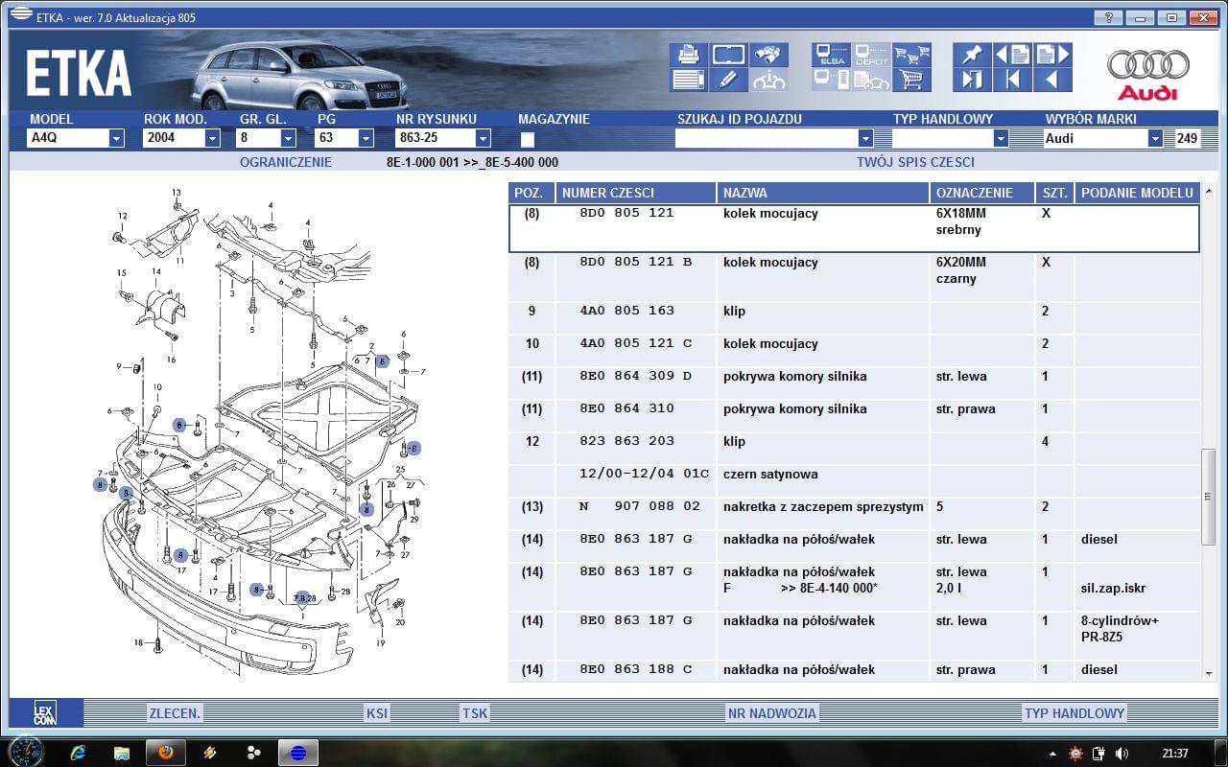Click the ZLECEN. bottom tab
The height and width of the screenshot is (767, 1228).
(x=175, y=713)
